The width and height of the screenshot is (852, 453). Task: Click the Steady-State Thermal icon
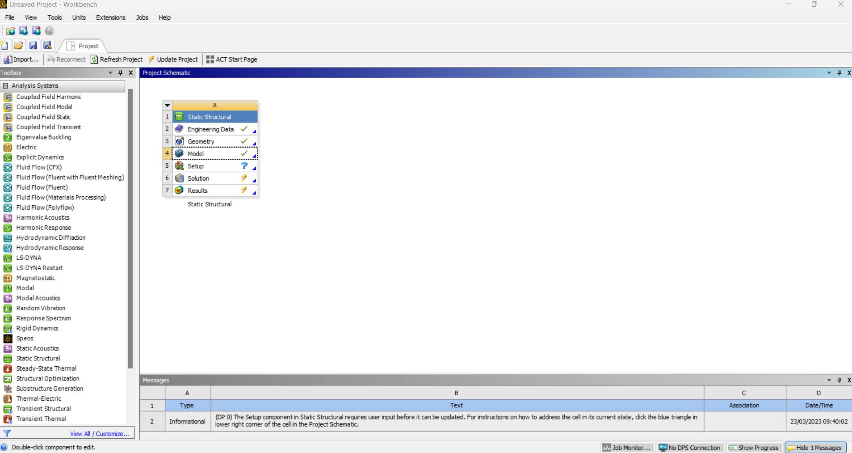click(8, 368)
